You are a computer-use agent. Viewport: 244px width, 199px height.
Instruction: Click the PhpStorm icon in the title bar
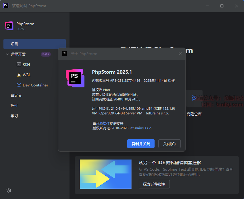pyautogui.click(x=6, y=6)
